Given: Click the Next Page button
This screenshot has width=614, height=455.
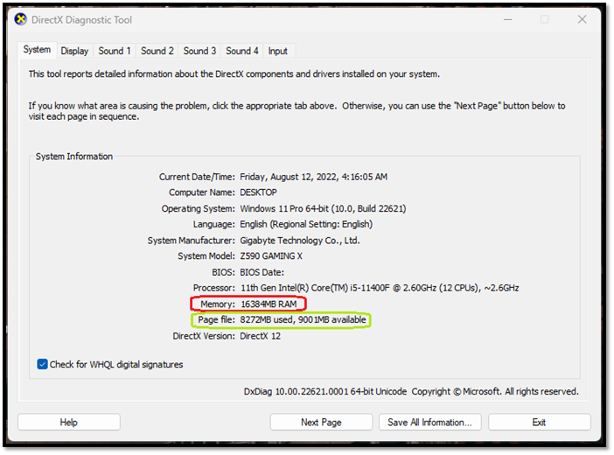Looking at the screenshot, I should point(321,422).
